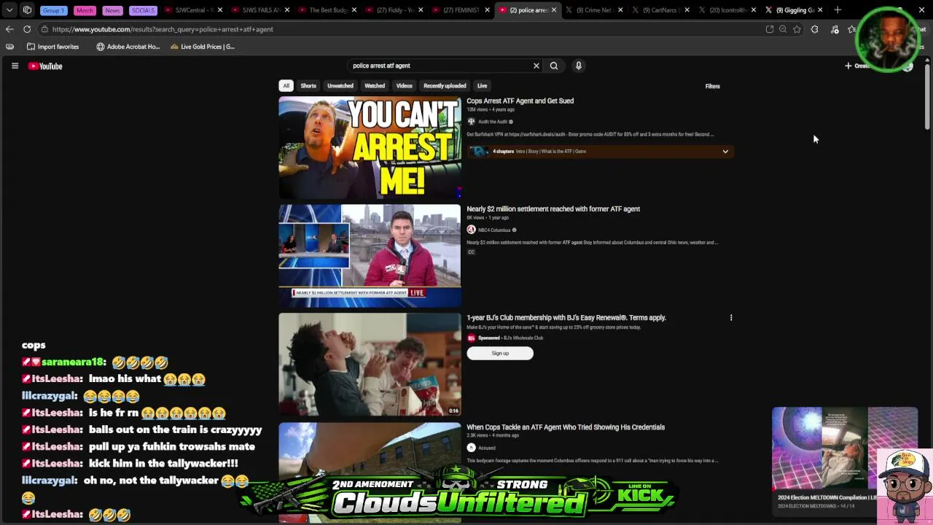This screenshot has width=933, height=525.
Task: Click the open-in-app icon in the address bar
Action: coord(770,29)
